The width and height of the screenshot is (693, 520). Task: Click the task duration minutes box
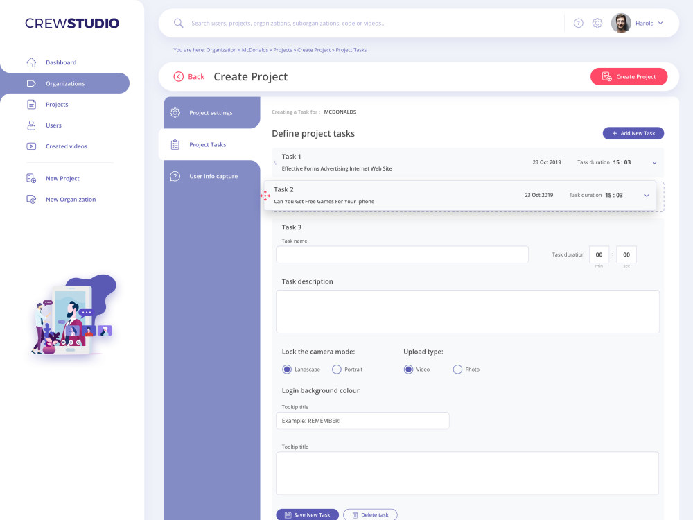[x=599, y=254]
